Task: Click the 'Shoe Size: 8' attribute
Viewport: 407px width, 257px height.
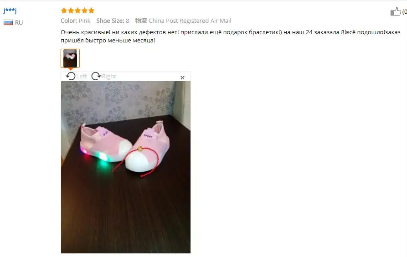Action: pyautogui.click(x=113, y=21)
